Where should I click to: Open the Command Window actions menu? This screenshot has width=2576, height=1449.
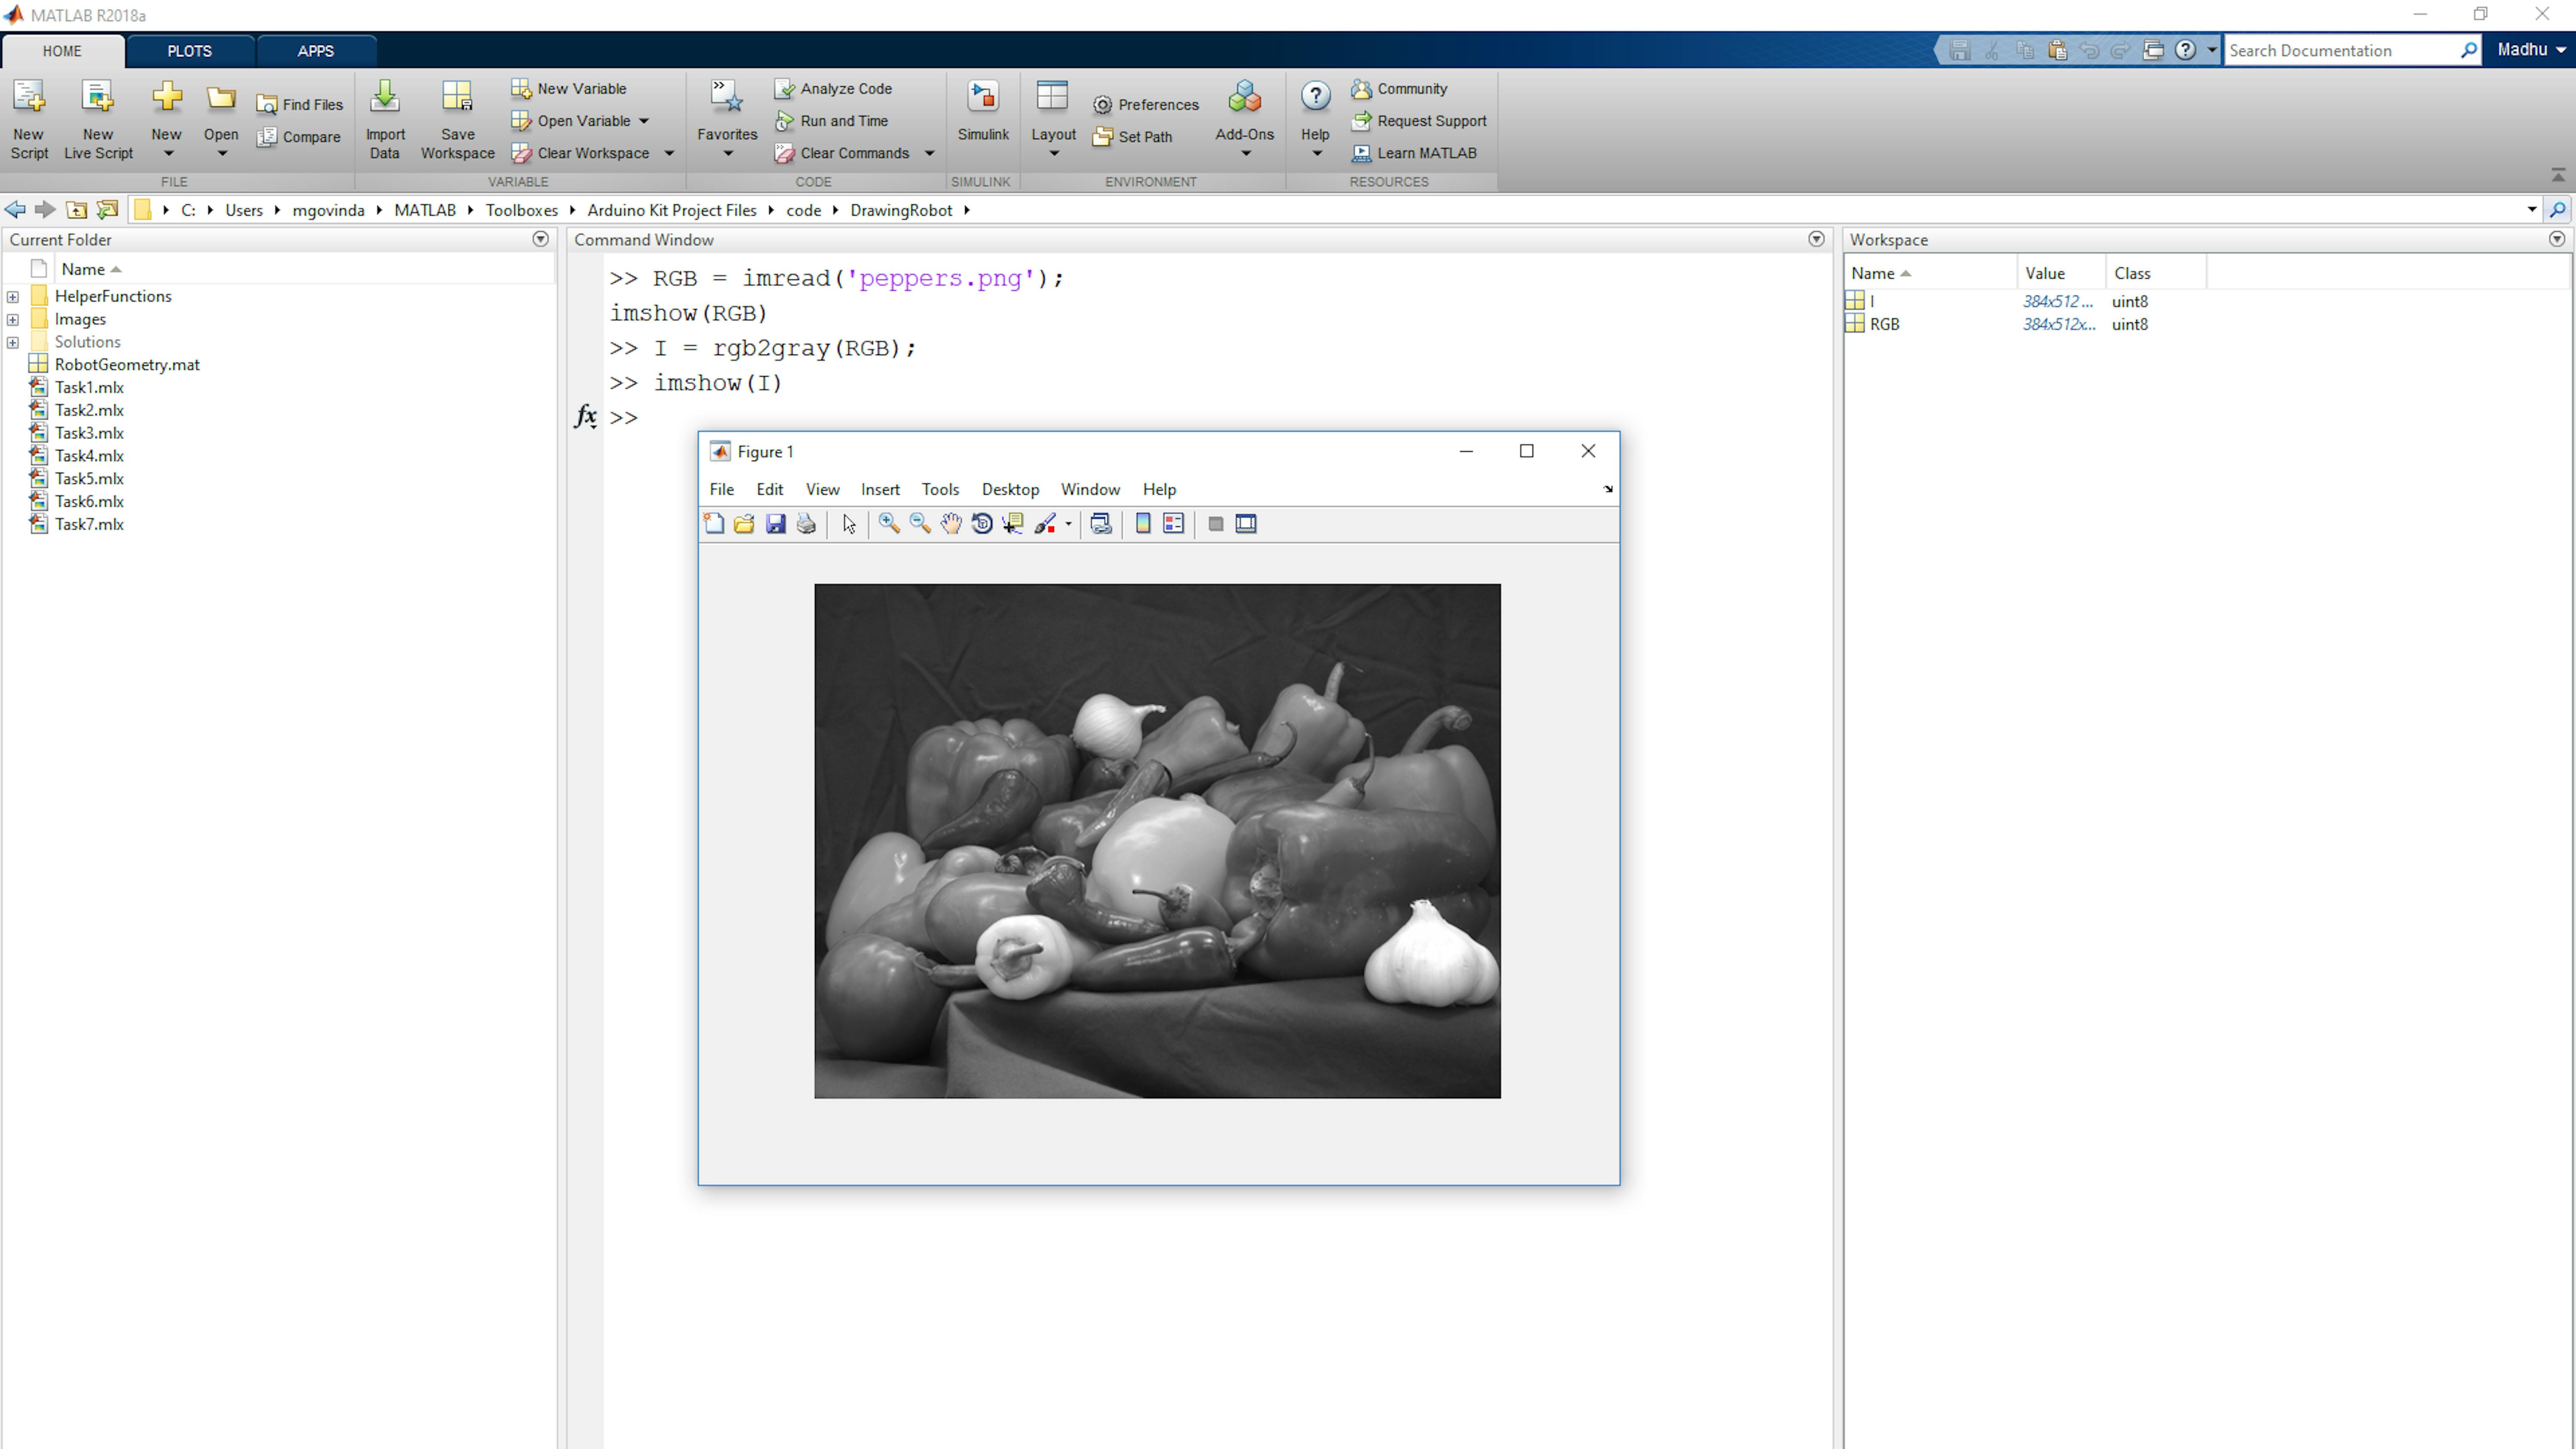pyautogui.click(x=1816, y=239)
